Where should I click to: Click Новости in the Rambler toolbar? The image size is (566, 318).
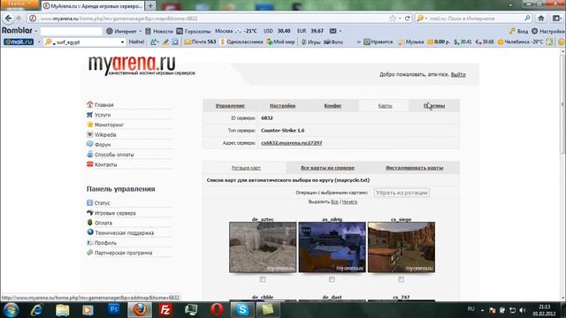pyautogui.click(x=159, y=32)
